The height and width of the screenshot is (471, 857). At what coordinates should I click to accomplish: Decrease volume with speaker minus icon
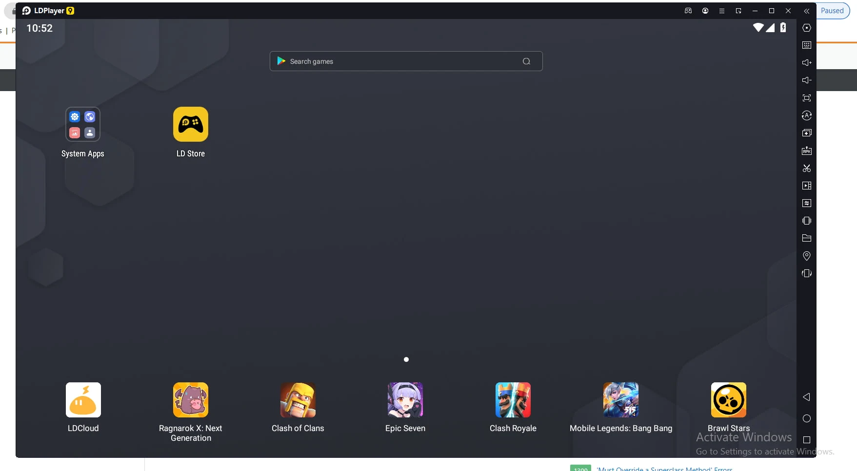[807, 80]
